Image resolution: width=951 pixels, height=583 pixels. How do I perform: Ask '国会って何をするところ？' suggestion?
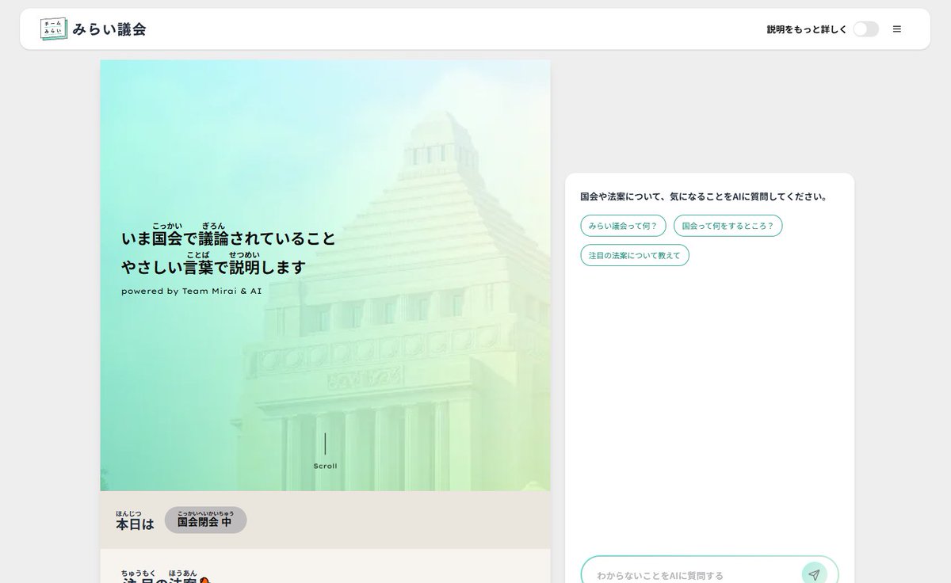pos(728,226)
